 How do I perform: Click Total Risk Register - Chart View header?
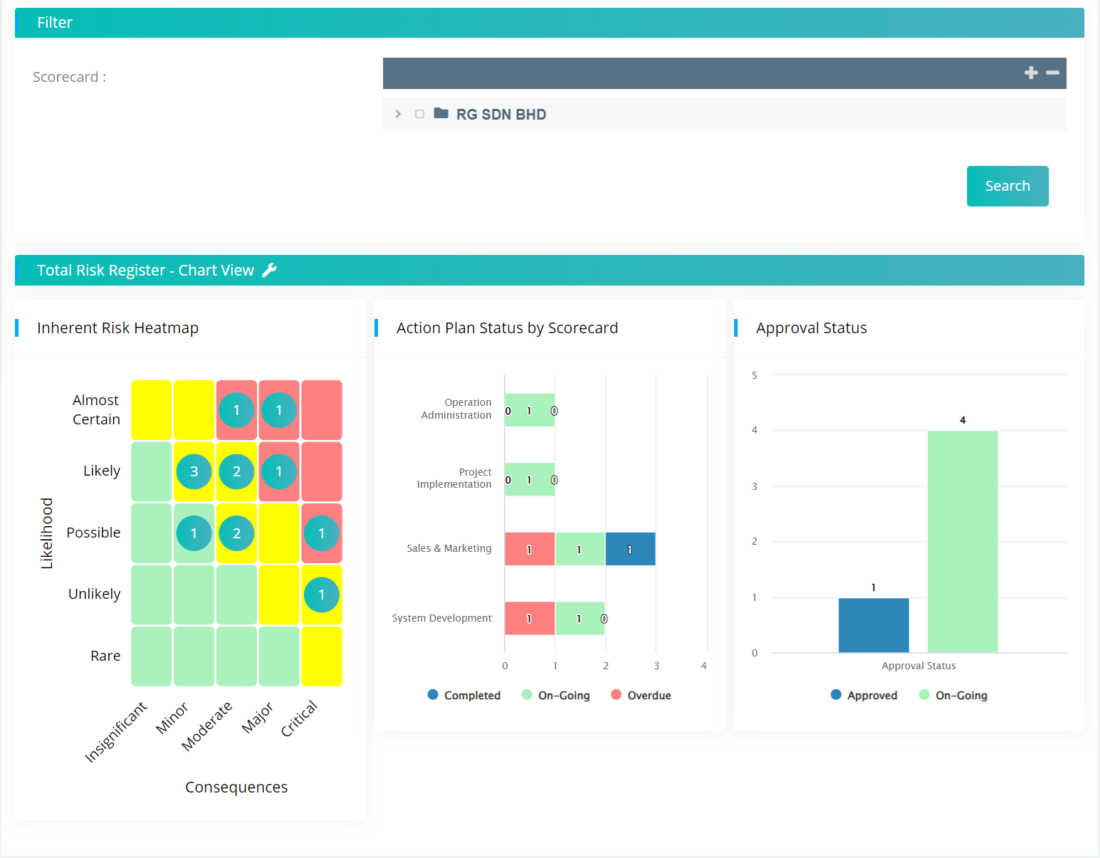point(145,271)
